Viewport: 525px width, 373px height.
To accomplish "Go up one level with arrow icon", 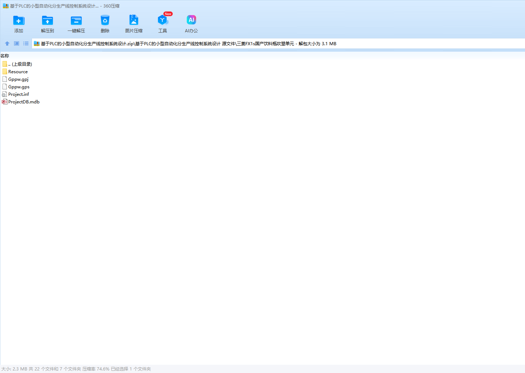I will click(x=7, y=43).
